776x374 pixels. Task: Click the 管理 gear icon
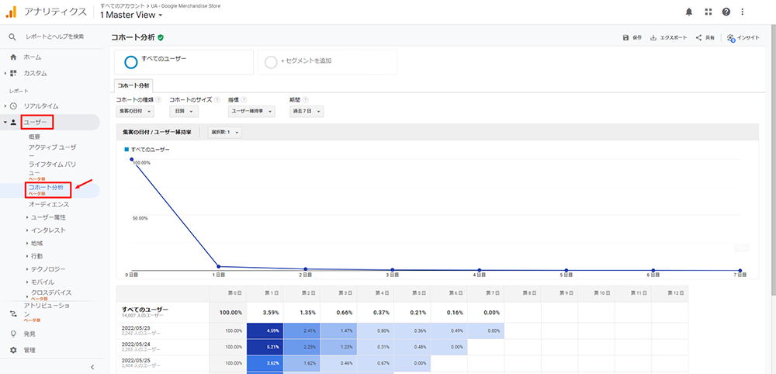point(13,350)
